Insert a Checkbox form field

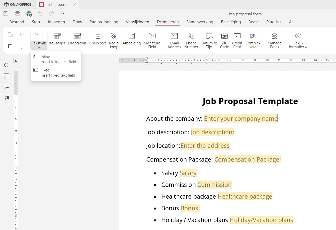click(x=97, y=40)
